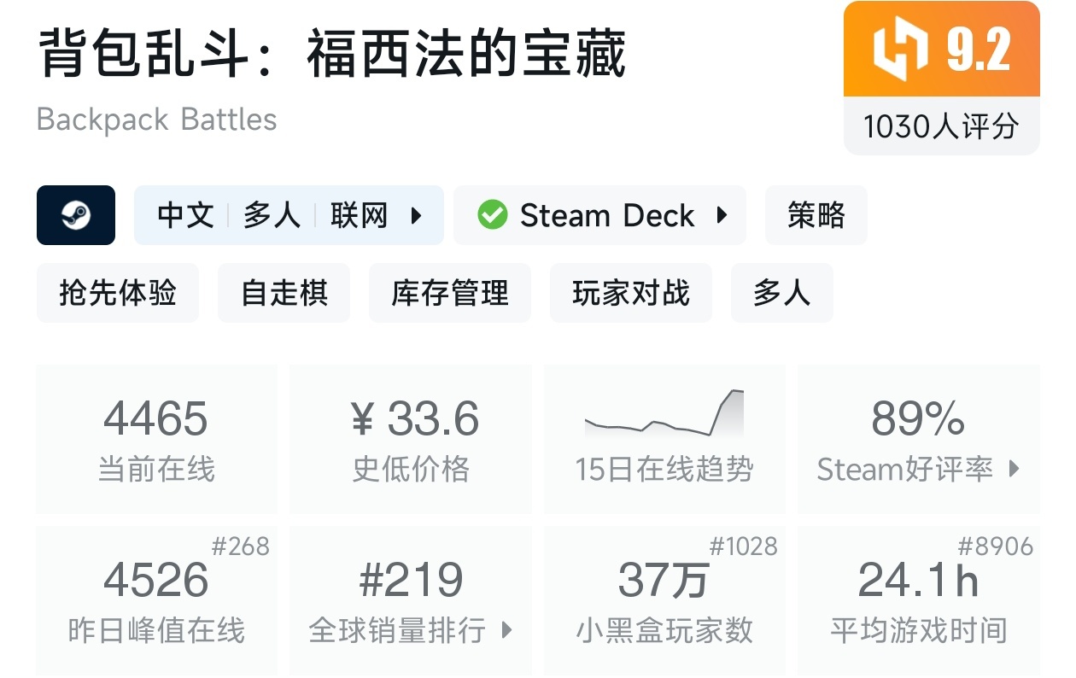Tap the 4526 昨日峰值在线 card
Image resolution: width=1076 pixels, height=678 pixels.
point(156,600)
